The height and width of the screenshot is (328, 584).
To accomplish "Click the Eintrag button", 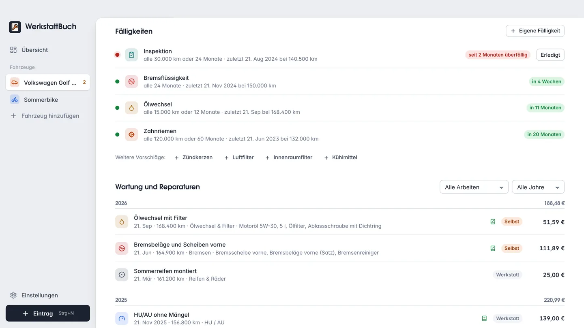I will point(48,313).
